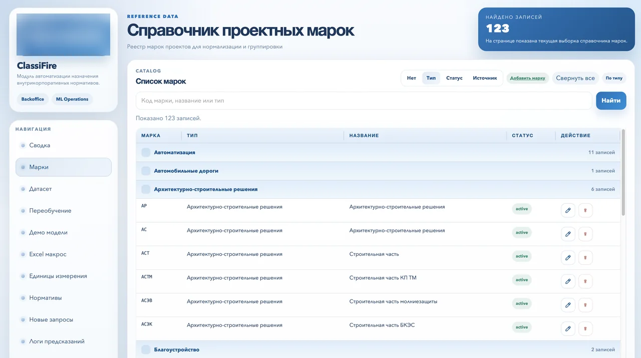Group the list by Тип
This screenshot has width=641, height=358.
[x=431, y=78]
